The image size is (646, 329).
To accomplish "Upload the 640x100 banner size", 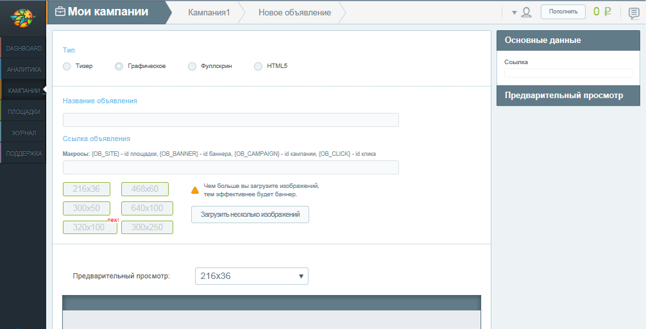I will pyautogui.click(x=147, y=208).
